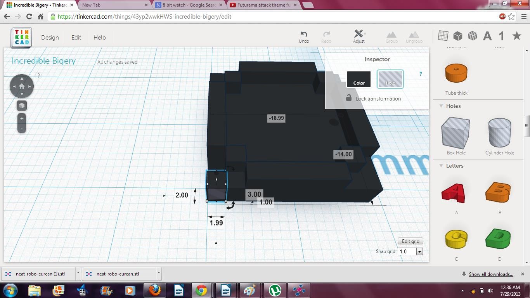The width and height of the screenshot is (530, 298).
Task: Open the Snap grid dropdown
Action: tap(419, 251)
